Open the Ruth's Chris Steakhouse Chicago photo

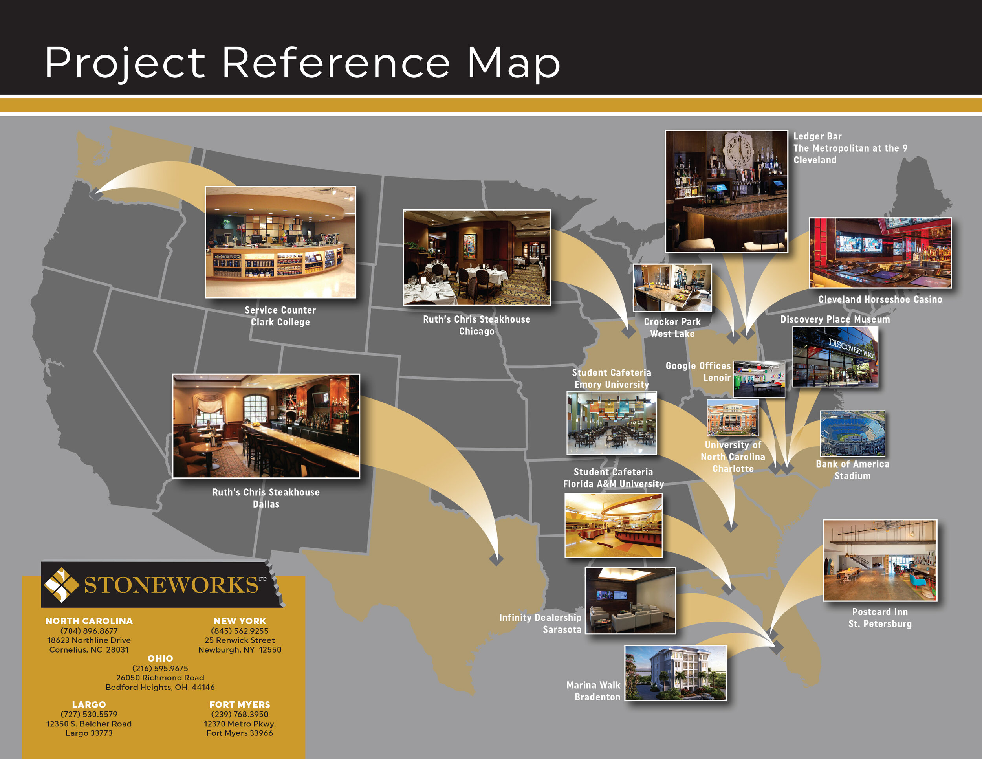(x=476, y=257)
